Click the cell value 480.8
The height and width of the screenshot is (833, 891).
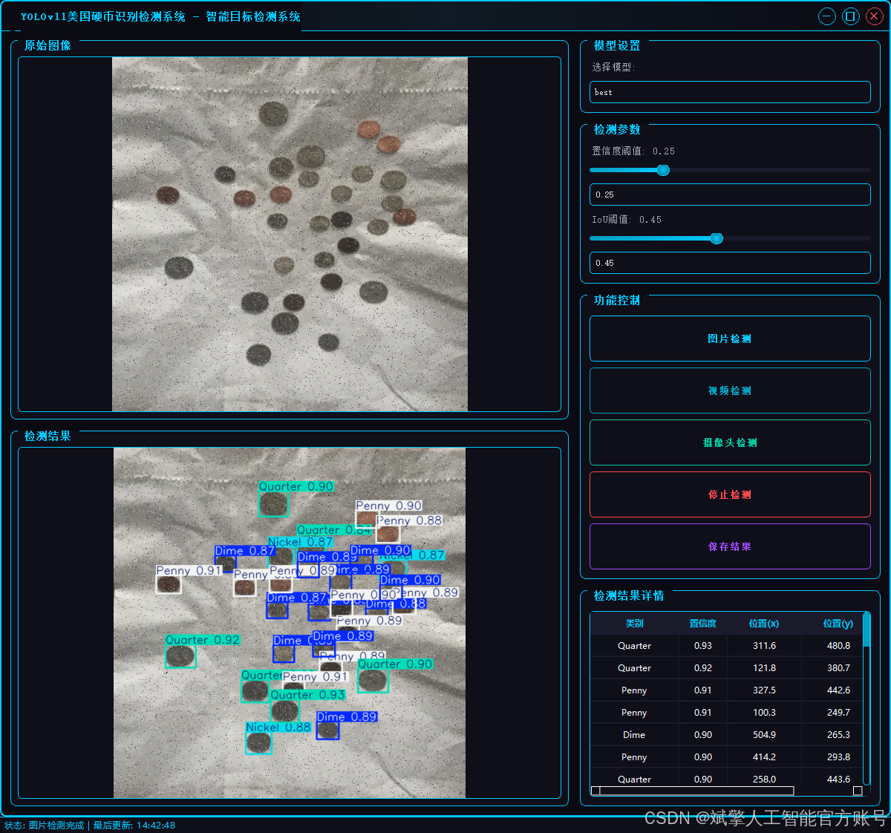[x=838, y=646]
